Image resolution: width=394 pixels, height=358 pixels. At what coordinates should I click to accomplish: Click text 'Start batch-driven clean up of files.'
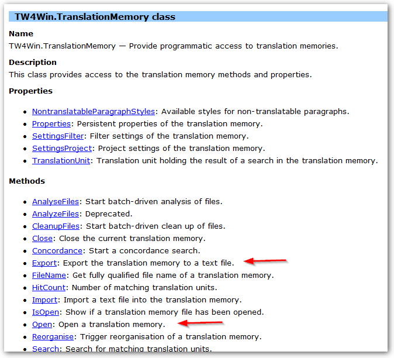click(155, 226)
